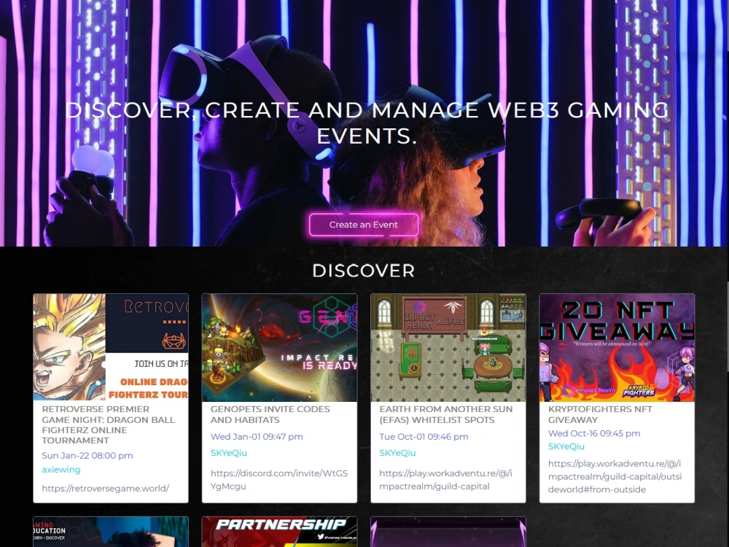
Task: Open the Partnership event card thumbnail
Action: [x=279, y=532]
